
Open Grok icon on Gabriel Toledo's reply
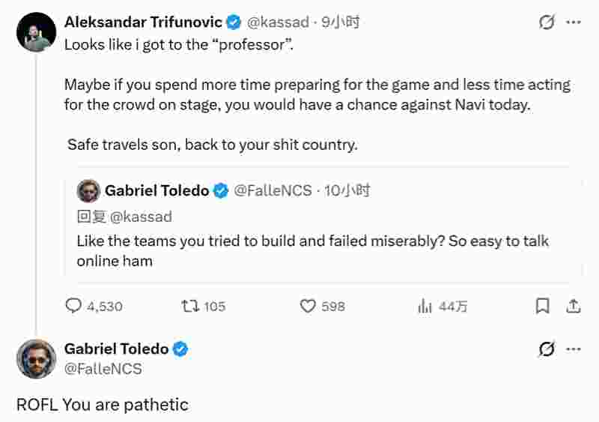pyautogui.click(x=547, y=349)
